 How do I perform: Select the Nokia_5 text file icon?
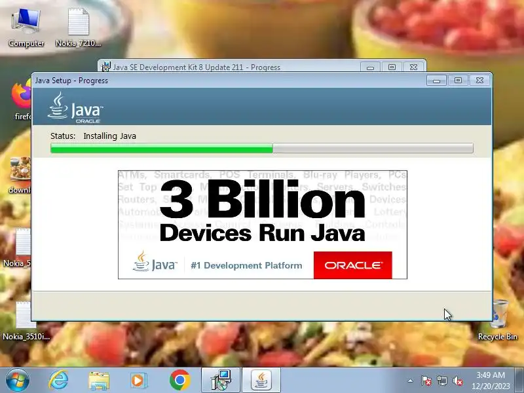[18, 248]
